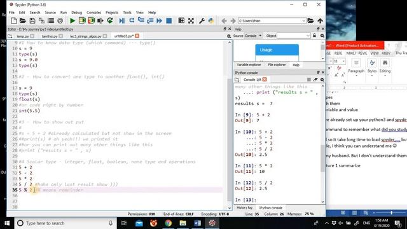Open the Tools menu
This screenshot has width=407, height=229.
127,13
